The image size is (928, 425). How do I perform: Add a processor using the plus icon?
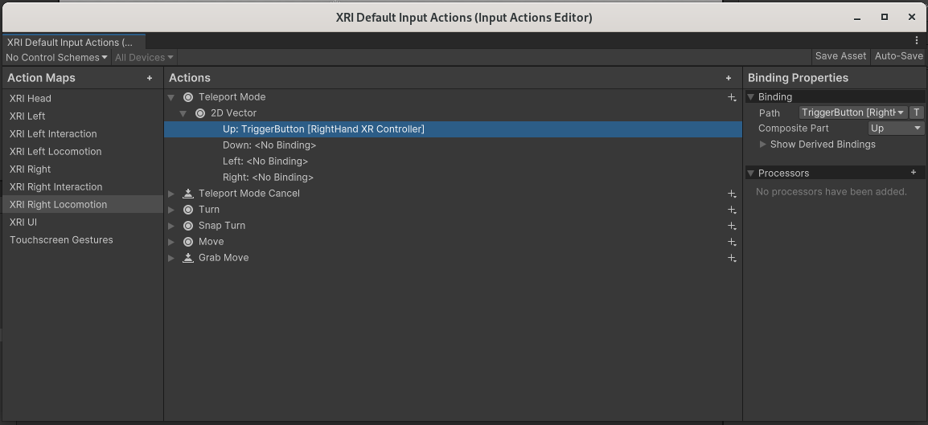click(914, 173)
